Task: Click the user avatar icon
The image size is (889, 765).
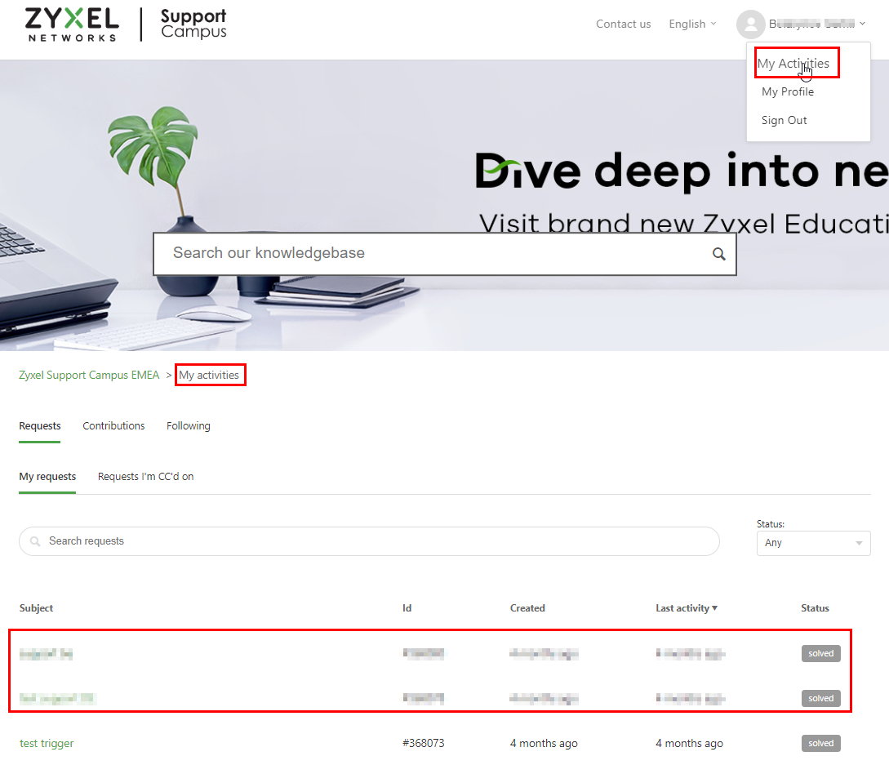Action: (749, 24)
